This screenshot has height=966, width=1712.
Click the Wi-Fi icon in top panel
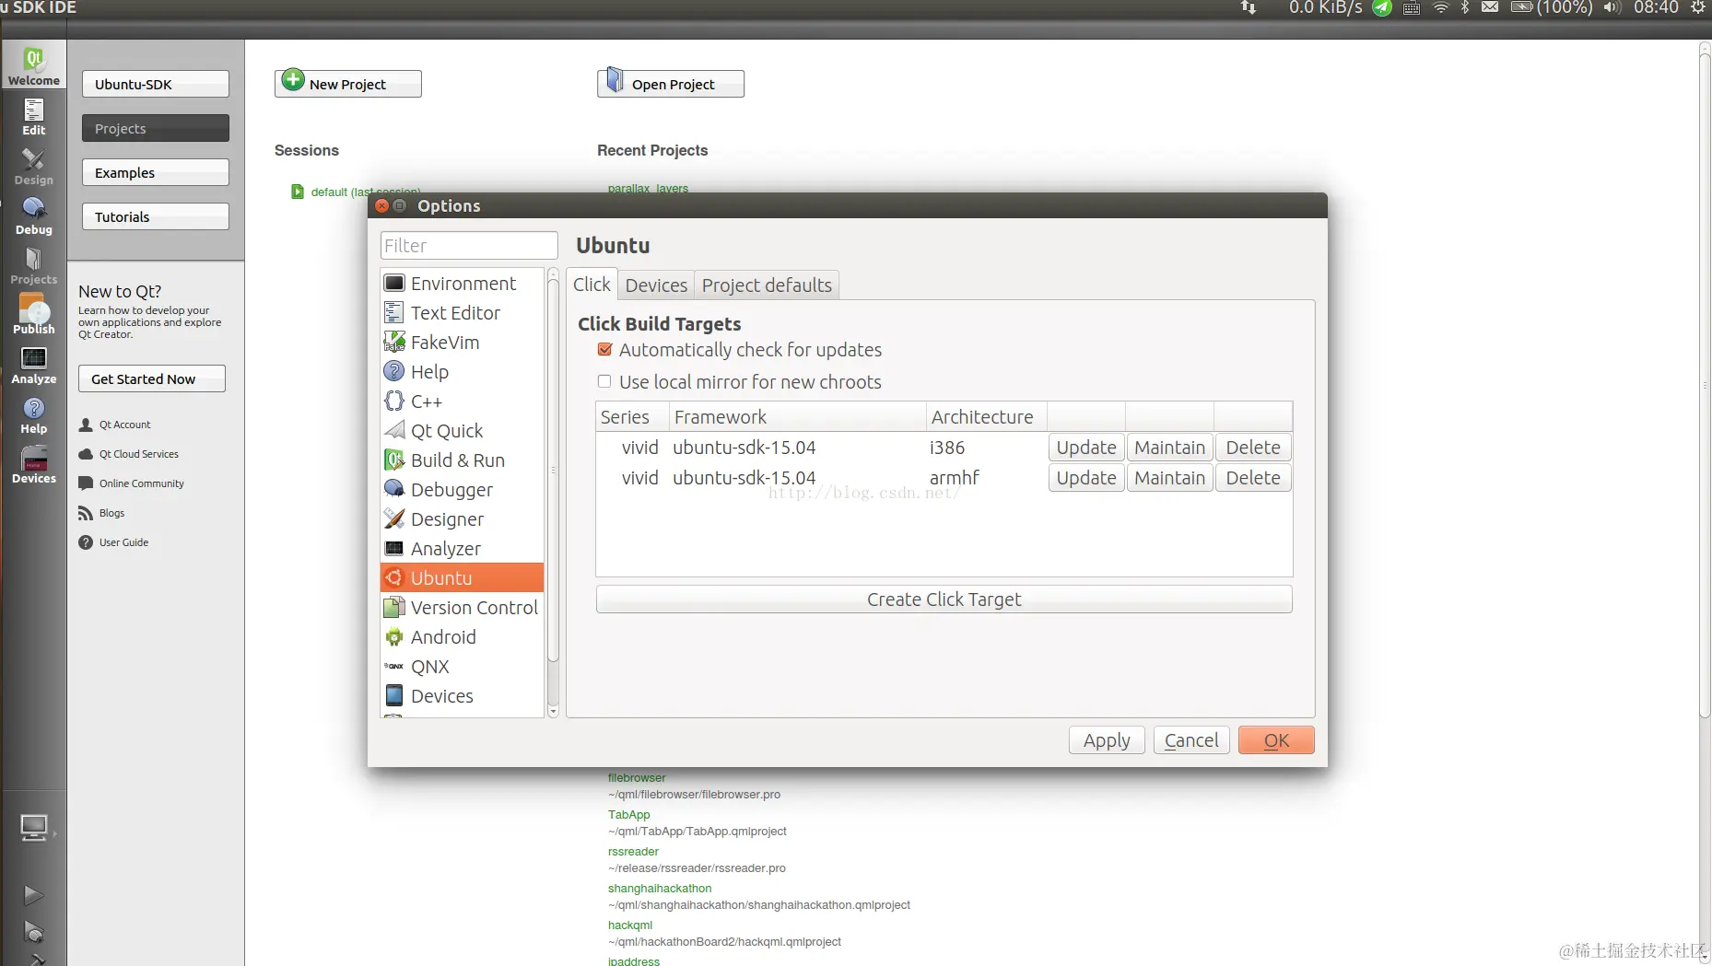click(1441, 7)
